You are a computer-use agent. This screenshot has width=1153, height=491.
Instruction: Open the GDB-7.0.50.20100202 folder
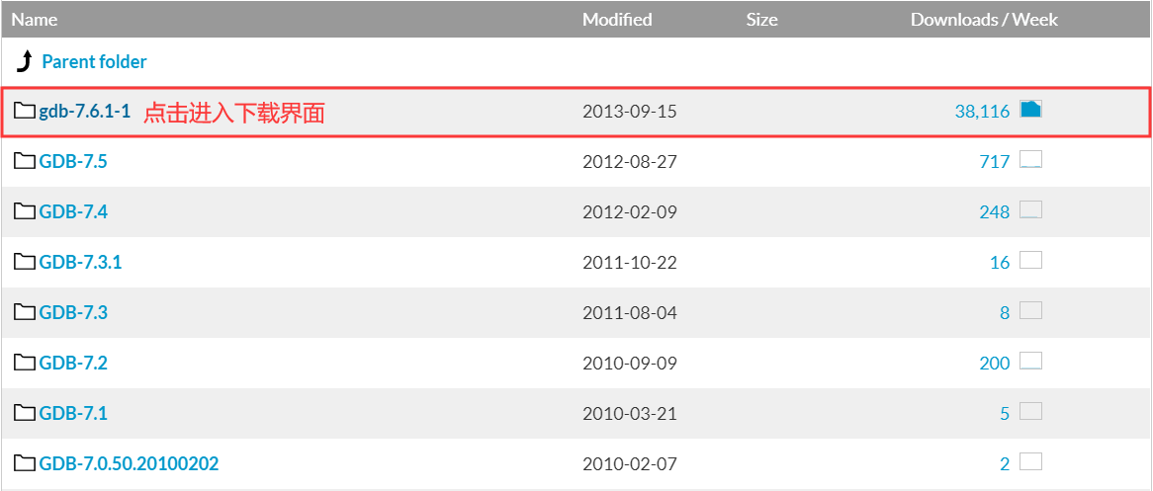pos(129,463)
